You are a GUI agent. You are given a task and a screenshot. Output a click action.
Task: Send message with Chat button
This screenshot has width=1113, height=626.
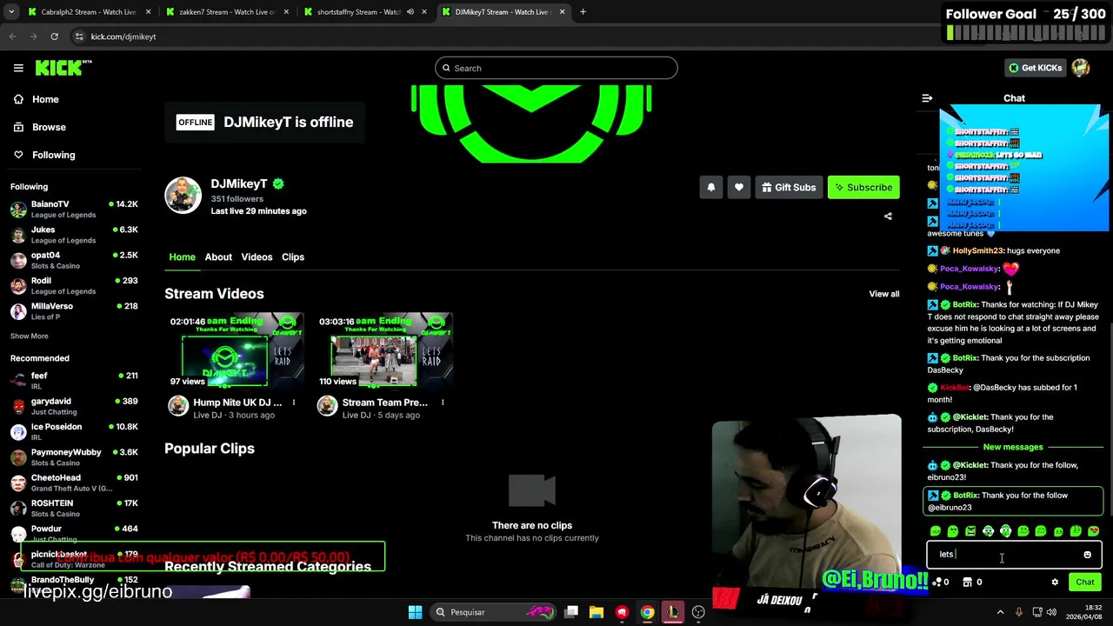[1085, 583]
